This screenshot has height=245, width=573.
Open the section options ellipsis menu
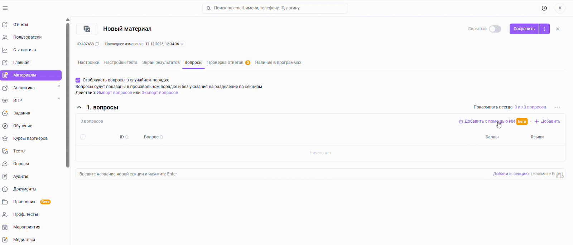pyautogui.click(x=557, y=107)
